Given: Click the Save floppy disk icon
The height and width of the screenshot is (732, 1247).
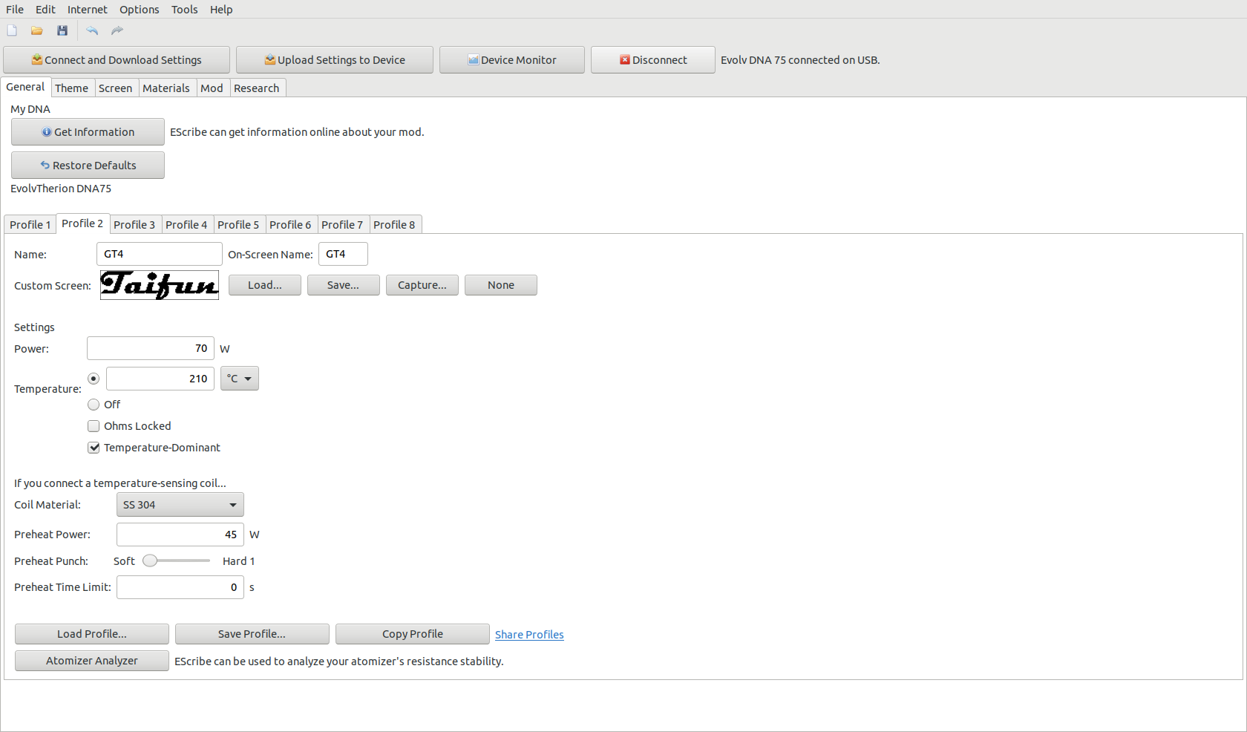Looking at the screenshot, I should [x=62, y=30].
